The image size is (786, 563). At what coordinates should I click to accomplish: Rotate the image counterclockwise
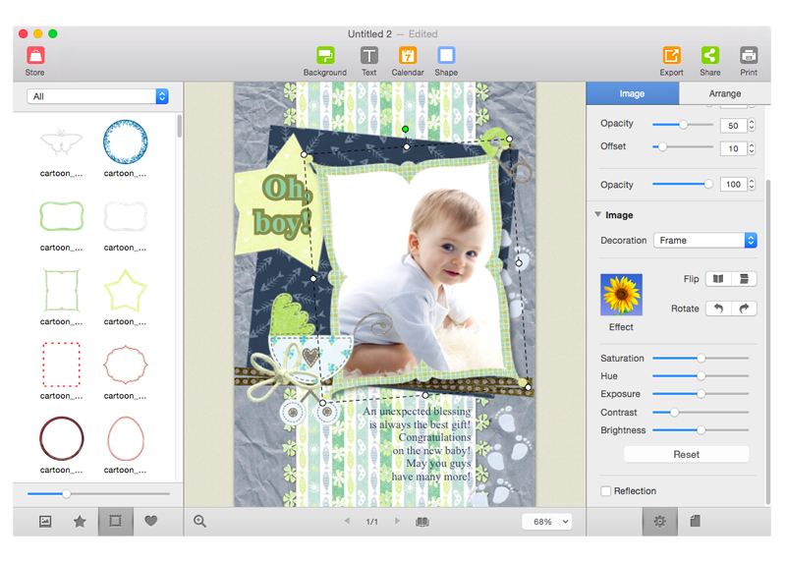point(718,309)
